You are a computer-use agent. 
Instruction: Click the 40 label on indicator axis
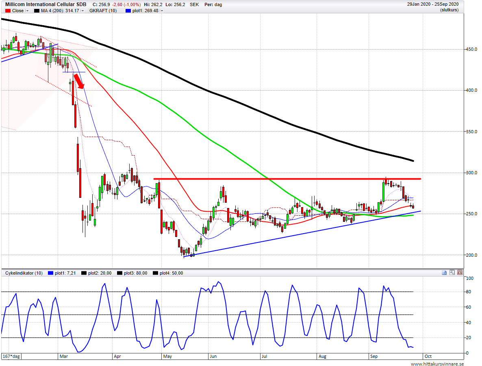(x=469, y=323)
